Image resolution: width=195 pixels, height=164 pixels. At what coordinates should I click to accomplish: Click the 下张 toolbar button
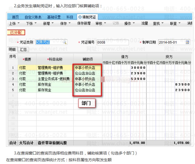click(30, 23)
